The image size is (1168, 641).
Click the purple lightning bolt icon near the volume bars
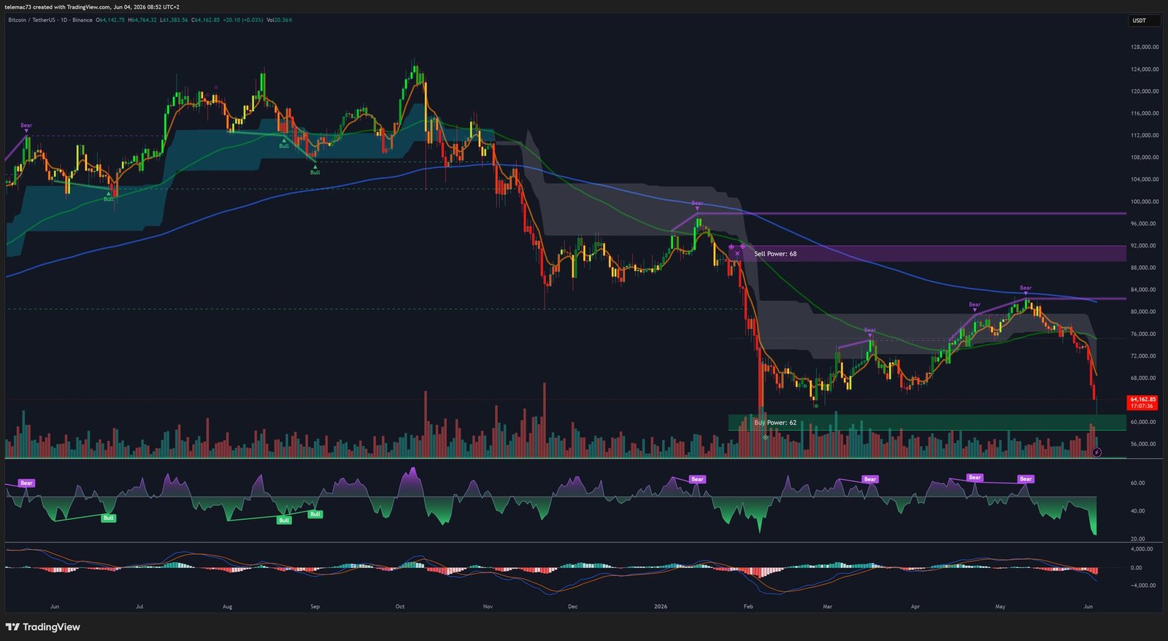pyautogui.click(x=1096, y=453)
